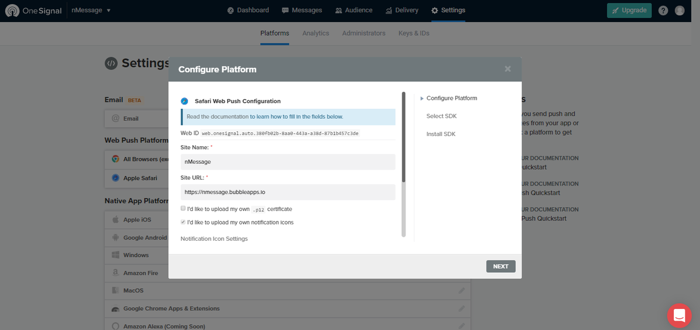
Task: Toggle upload my own notification icons
Action: coord(183,222)
